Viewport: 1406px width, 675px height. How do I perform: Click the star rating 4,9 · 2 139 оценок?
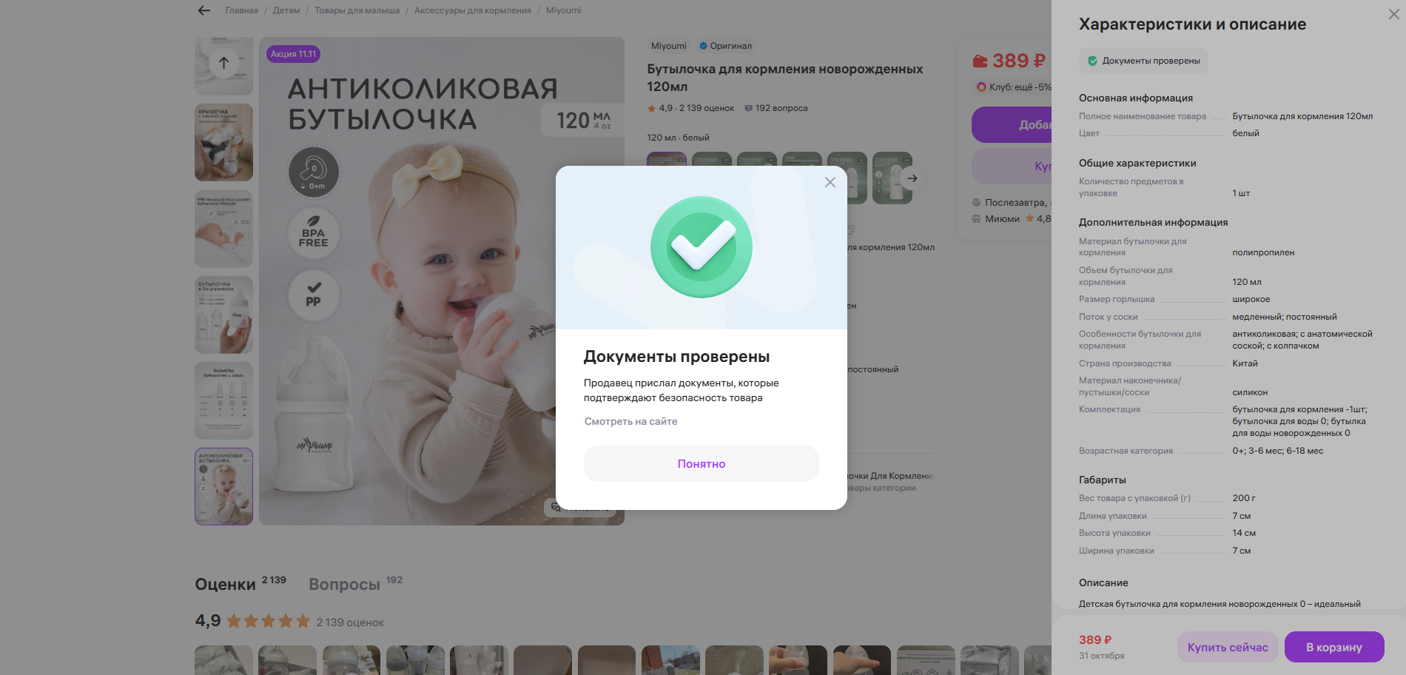point(690,108)
